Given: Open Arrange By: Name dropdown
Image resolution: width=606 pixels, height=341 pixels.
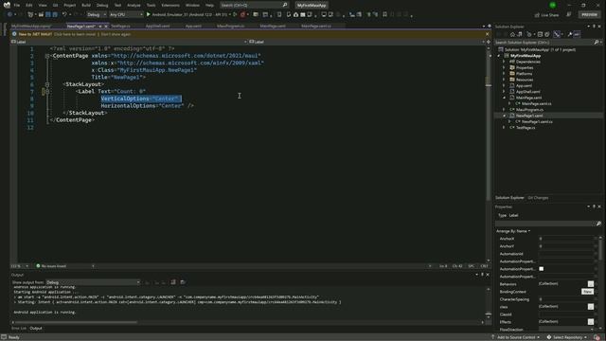Looking at the screenshot, I should click(x=513, y=231).
